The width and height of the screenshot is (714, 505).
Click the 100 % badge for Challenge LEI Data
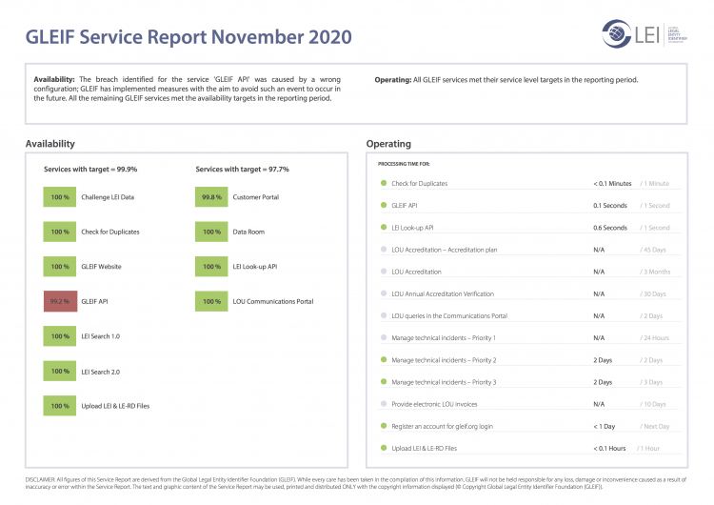coord(60,197)
